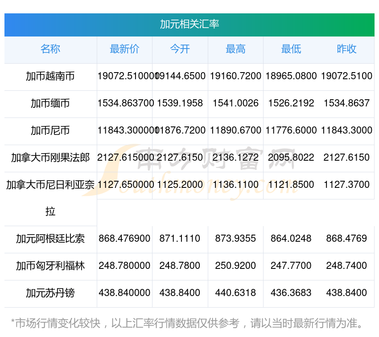Click the 1125.2000 opening value
This screenshot has width=379, height=337.
click(180, 185)
